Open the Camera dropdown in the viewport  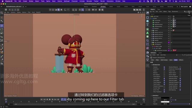tap(74, 15)
